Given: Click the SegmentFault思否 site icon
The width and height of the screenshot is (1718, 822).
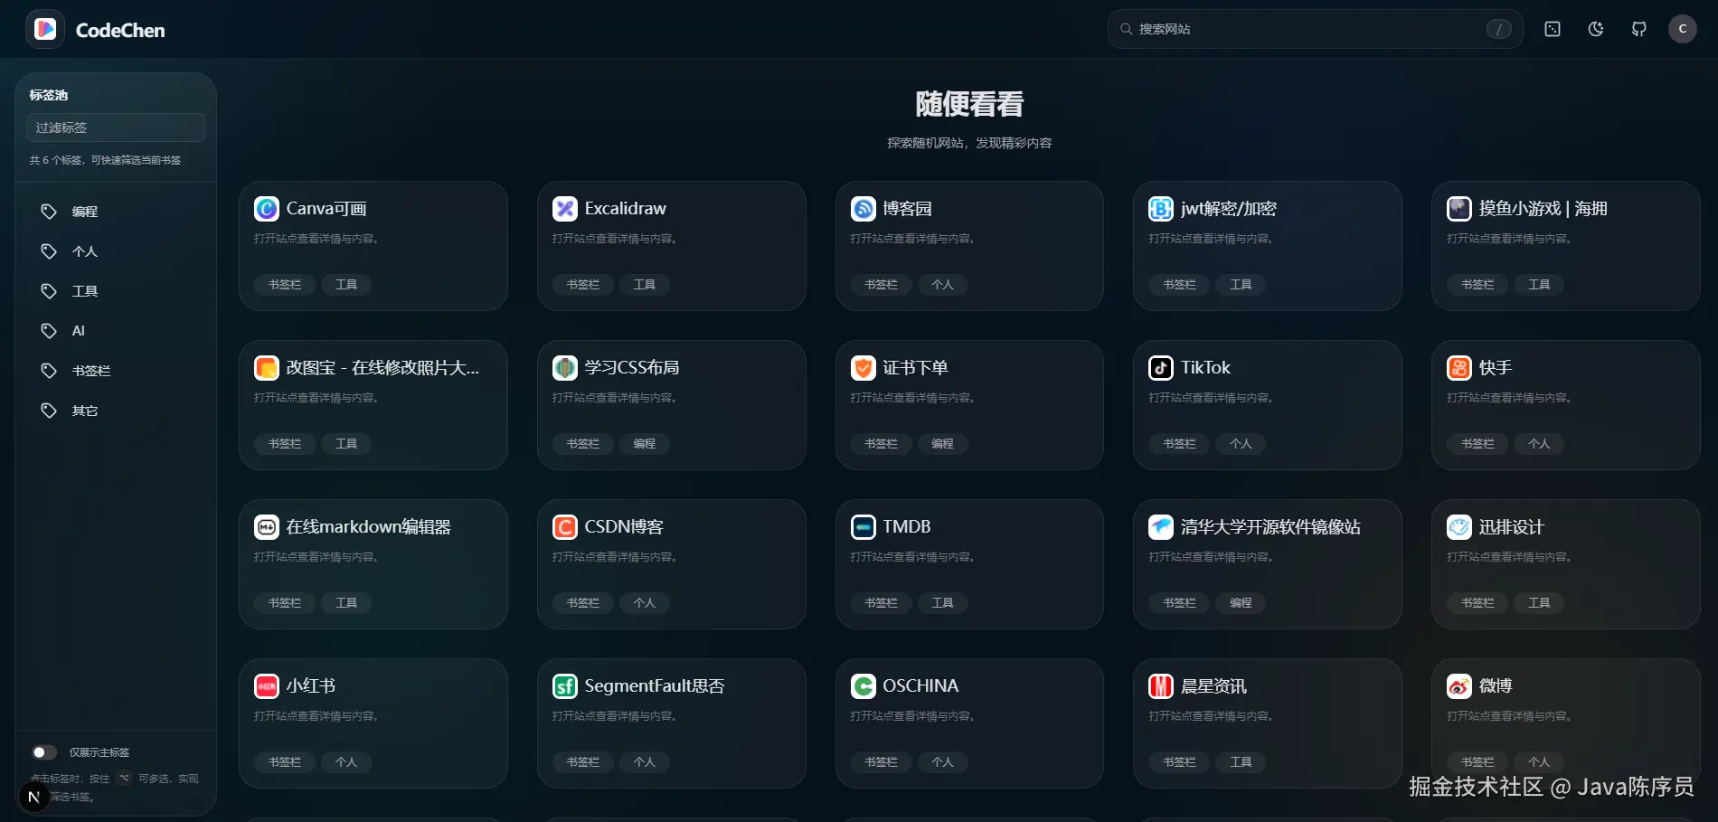Looking at the screenshot, I should coord(565,686).
